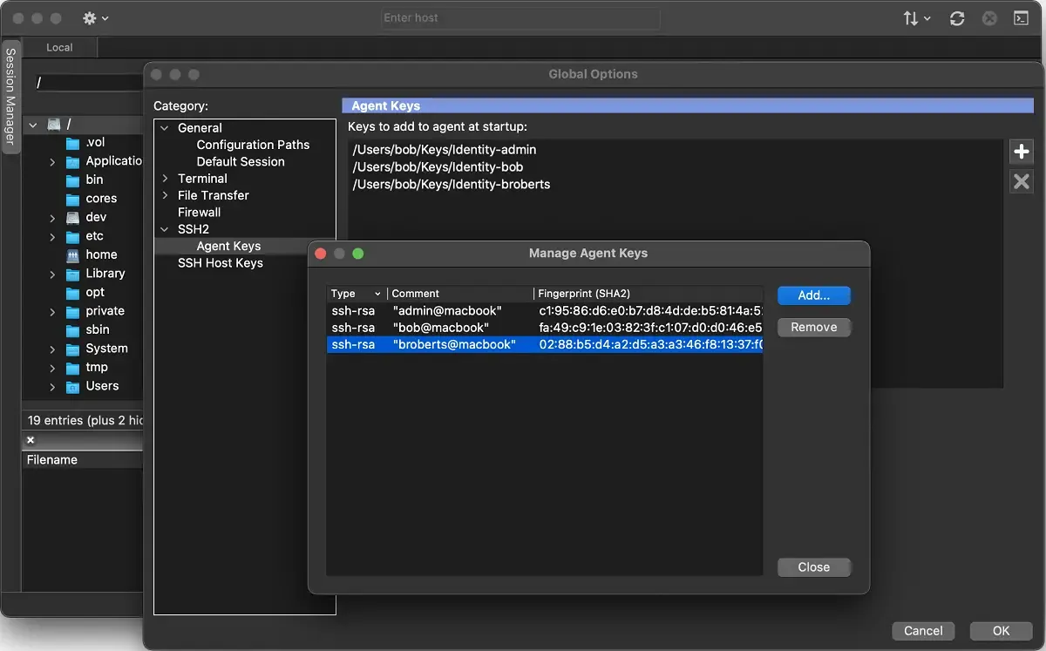This screenshot has height=651, width=1046.
Task: Click the tmp folder in local tree
Action: tap(97, 368)
